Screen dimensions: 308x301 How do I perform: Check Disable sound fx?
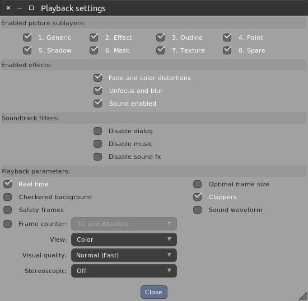coord(97,157)
